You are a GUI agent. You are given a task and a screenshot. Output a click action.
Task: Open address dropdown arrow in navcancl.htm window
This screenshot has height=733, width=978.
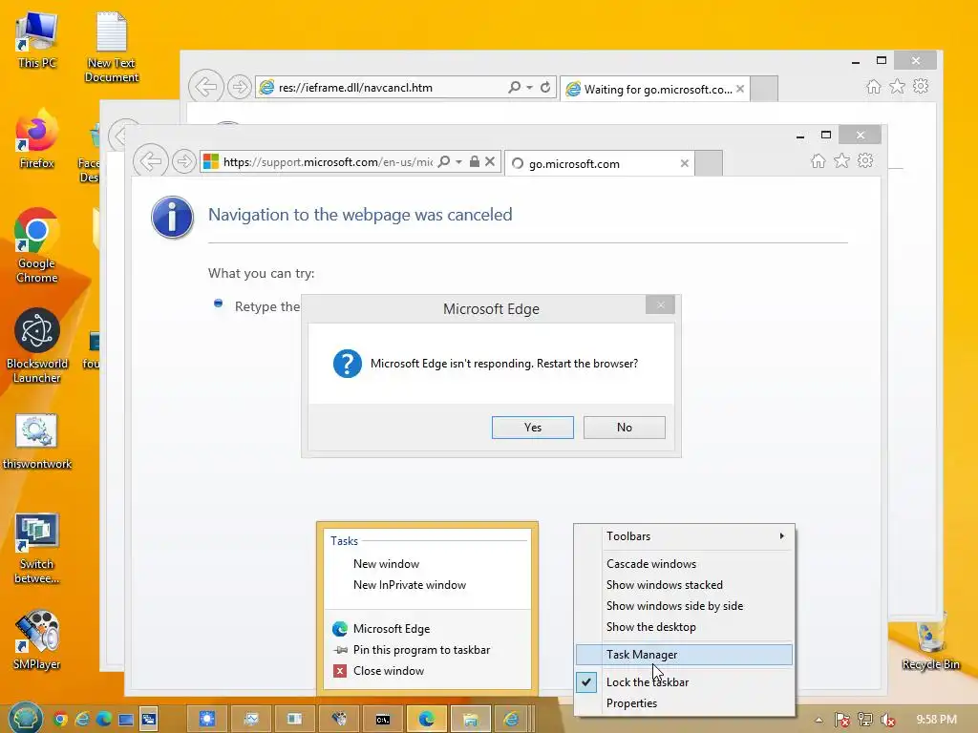coord(529,87)
